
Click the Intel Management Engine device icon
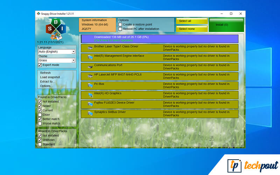coord(90,57)
